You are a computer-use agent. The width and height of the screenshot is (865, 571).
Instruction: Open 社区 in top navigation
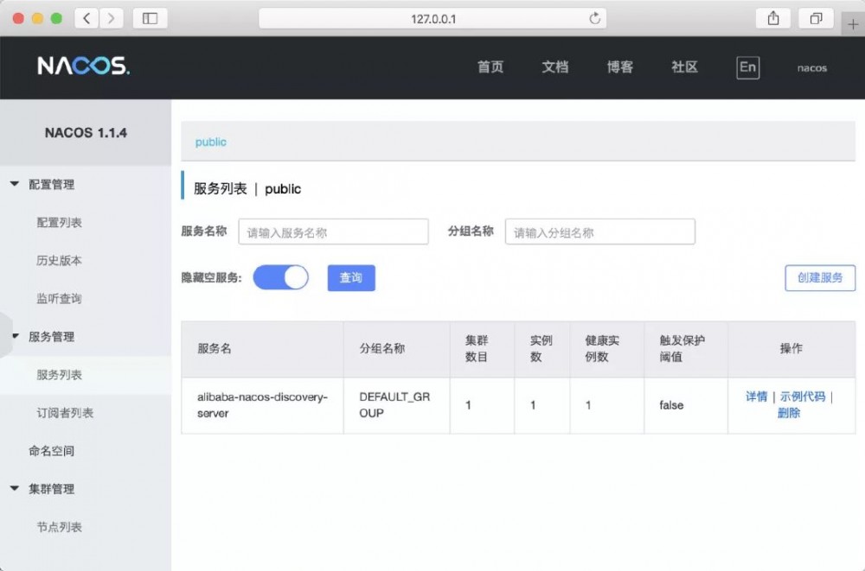pyautogui.click(x=684, y=67)
